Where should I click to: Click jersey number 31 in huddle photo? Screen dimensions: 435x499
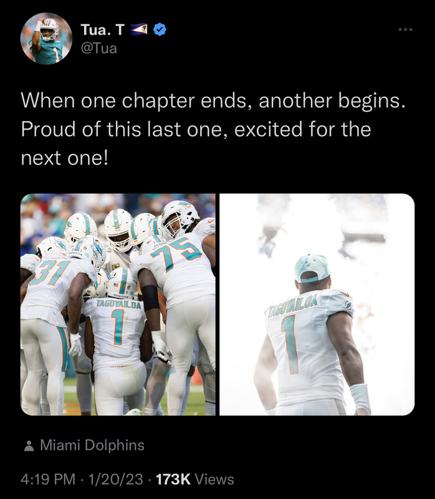(52, 273)
